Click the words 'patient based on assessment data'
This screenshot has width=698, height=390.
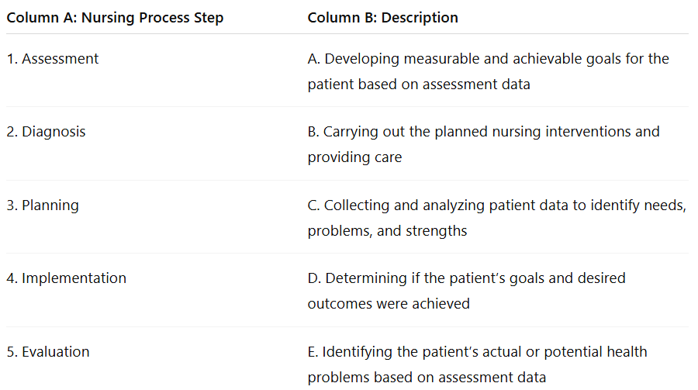[x=419, y=85]
